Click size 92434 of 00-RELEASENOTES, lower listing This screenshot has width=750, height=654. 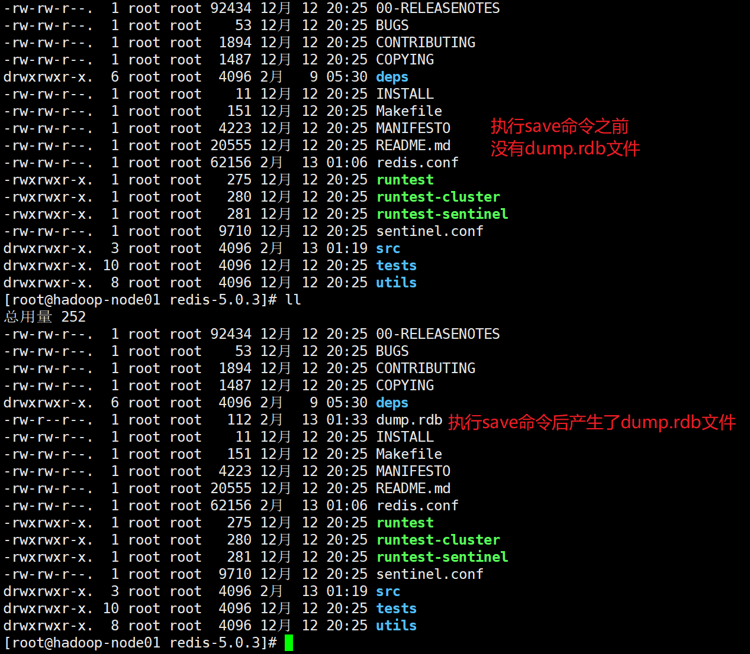[231, 334]
